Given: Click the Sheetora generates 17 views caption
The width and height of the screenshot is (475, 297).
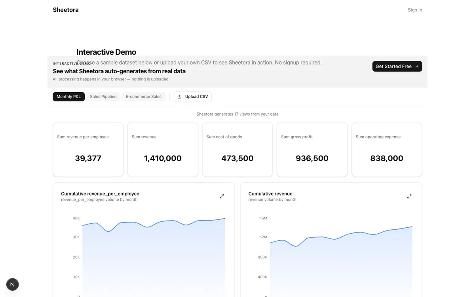Looking at the screenshot, I should [x=237, y=114].
